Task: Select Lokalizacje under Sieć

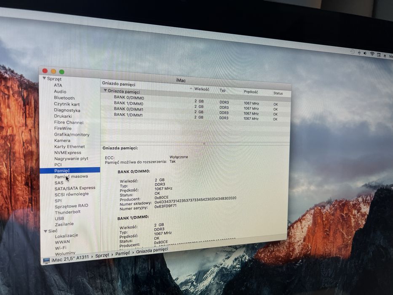Action: coord(67,236)
